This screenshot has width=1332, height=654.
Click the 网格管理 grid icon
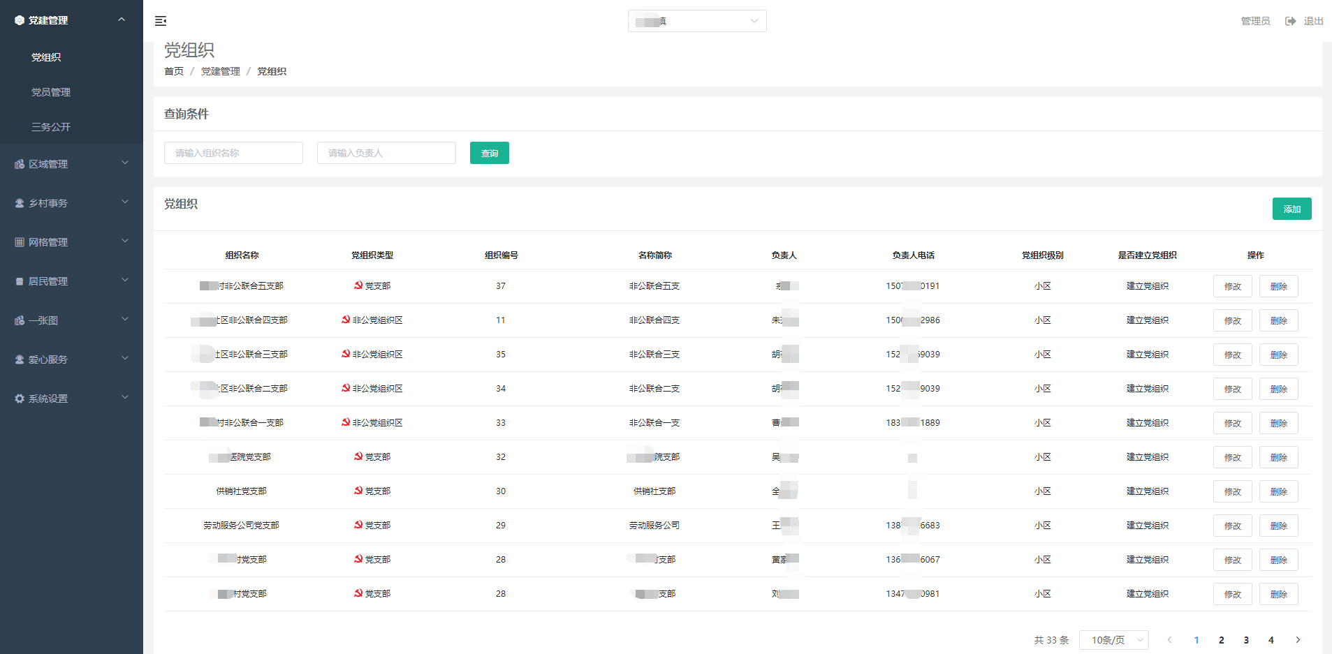(20, 242)
